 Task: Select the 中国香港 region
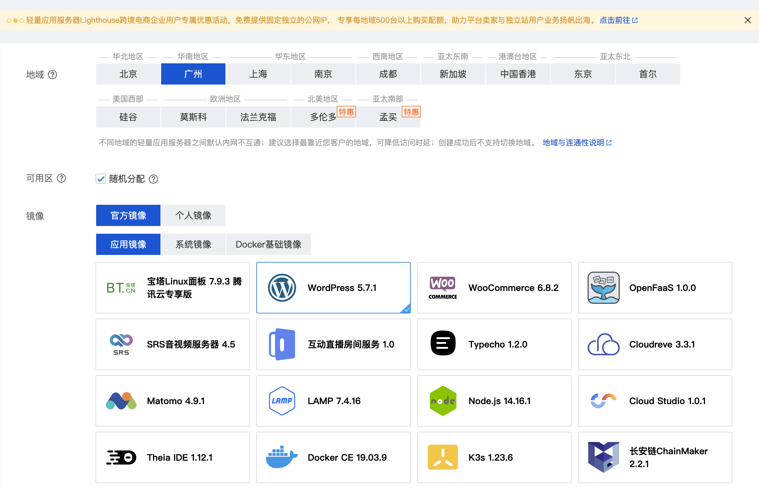tap(518, 74)
